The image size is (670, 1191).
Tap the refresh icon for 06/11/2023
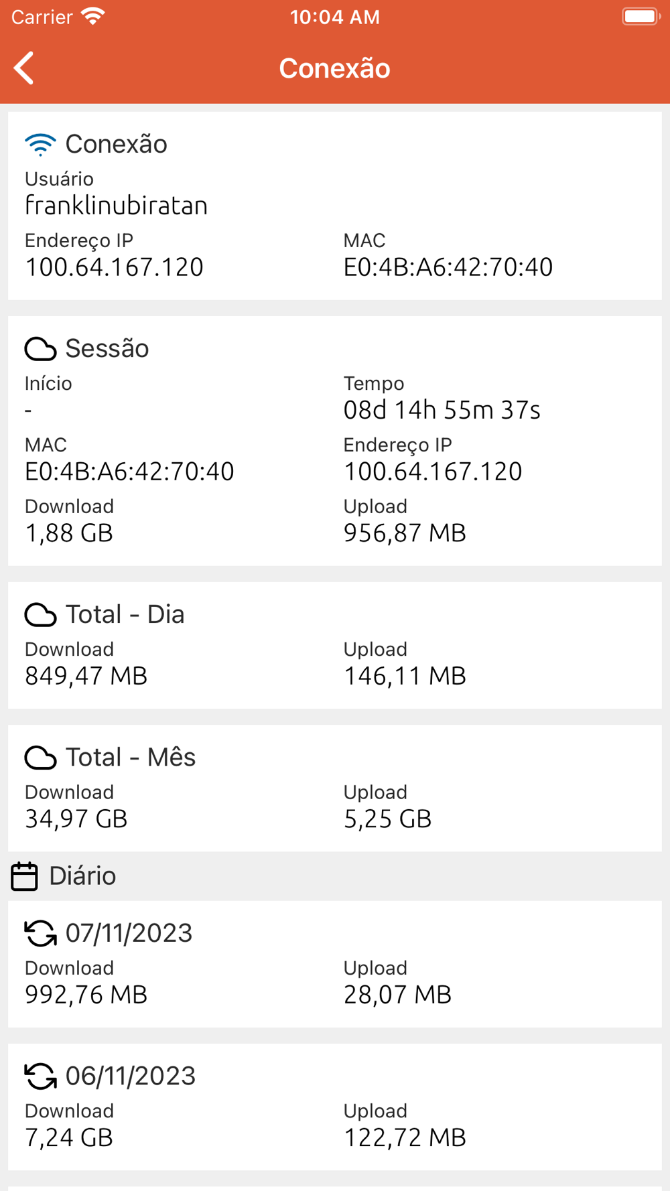pos(40,1076)
